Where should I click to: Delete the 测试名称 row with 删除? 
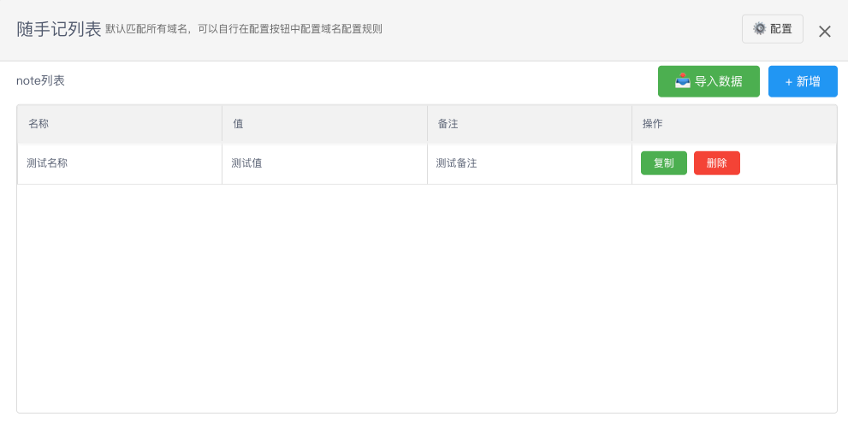pyautogui.click(x=716, y=163)
